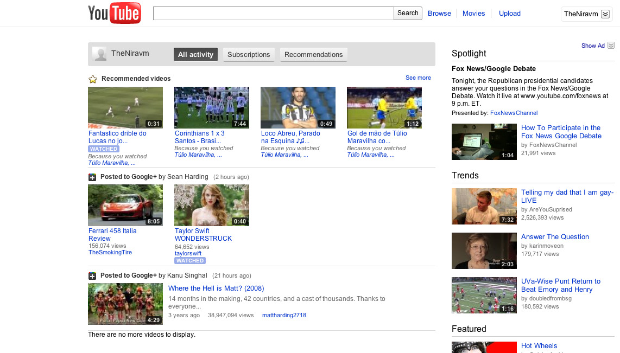This screenshot has height=353, width=620.
Task: Open Answer The Question thumbnail
Action: pos(484,251)
